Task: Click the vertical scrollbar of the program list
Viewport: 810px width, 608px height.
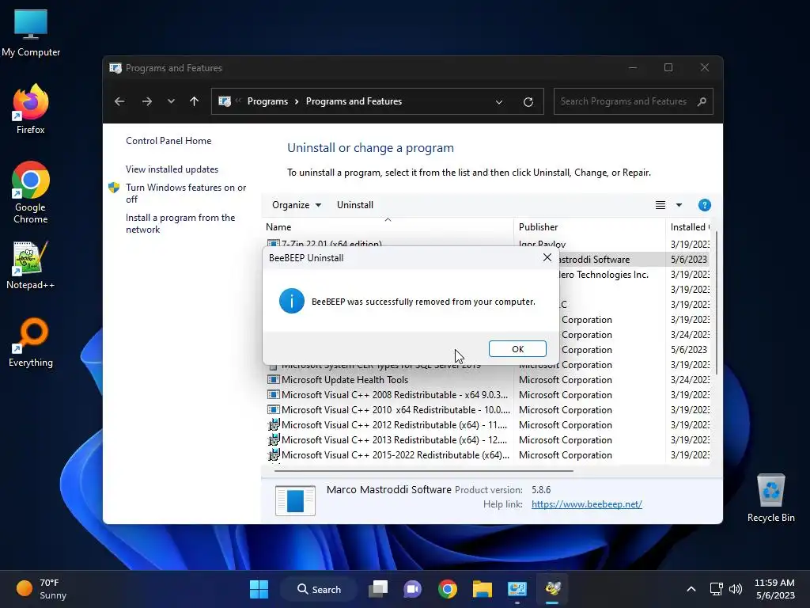Action: tap(716, 302)
